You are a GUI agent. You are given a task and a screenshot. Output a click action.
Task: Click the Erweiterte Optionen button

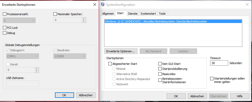[121, 51]
